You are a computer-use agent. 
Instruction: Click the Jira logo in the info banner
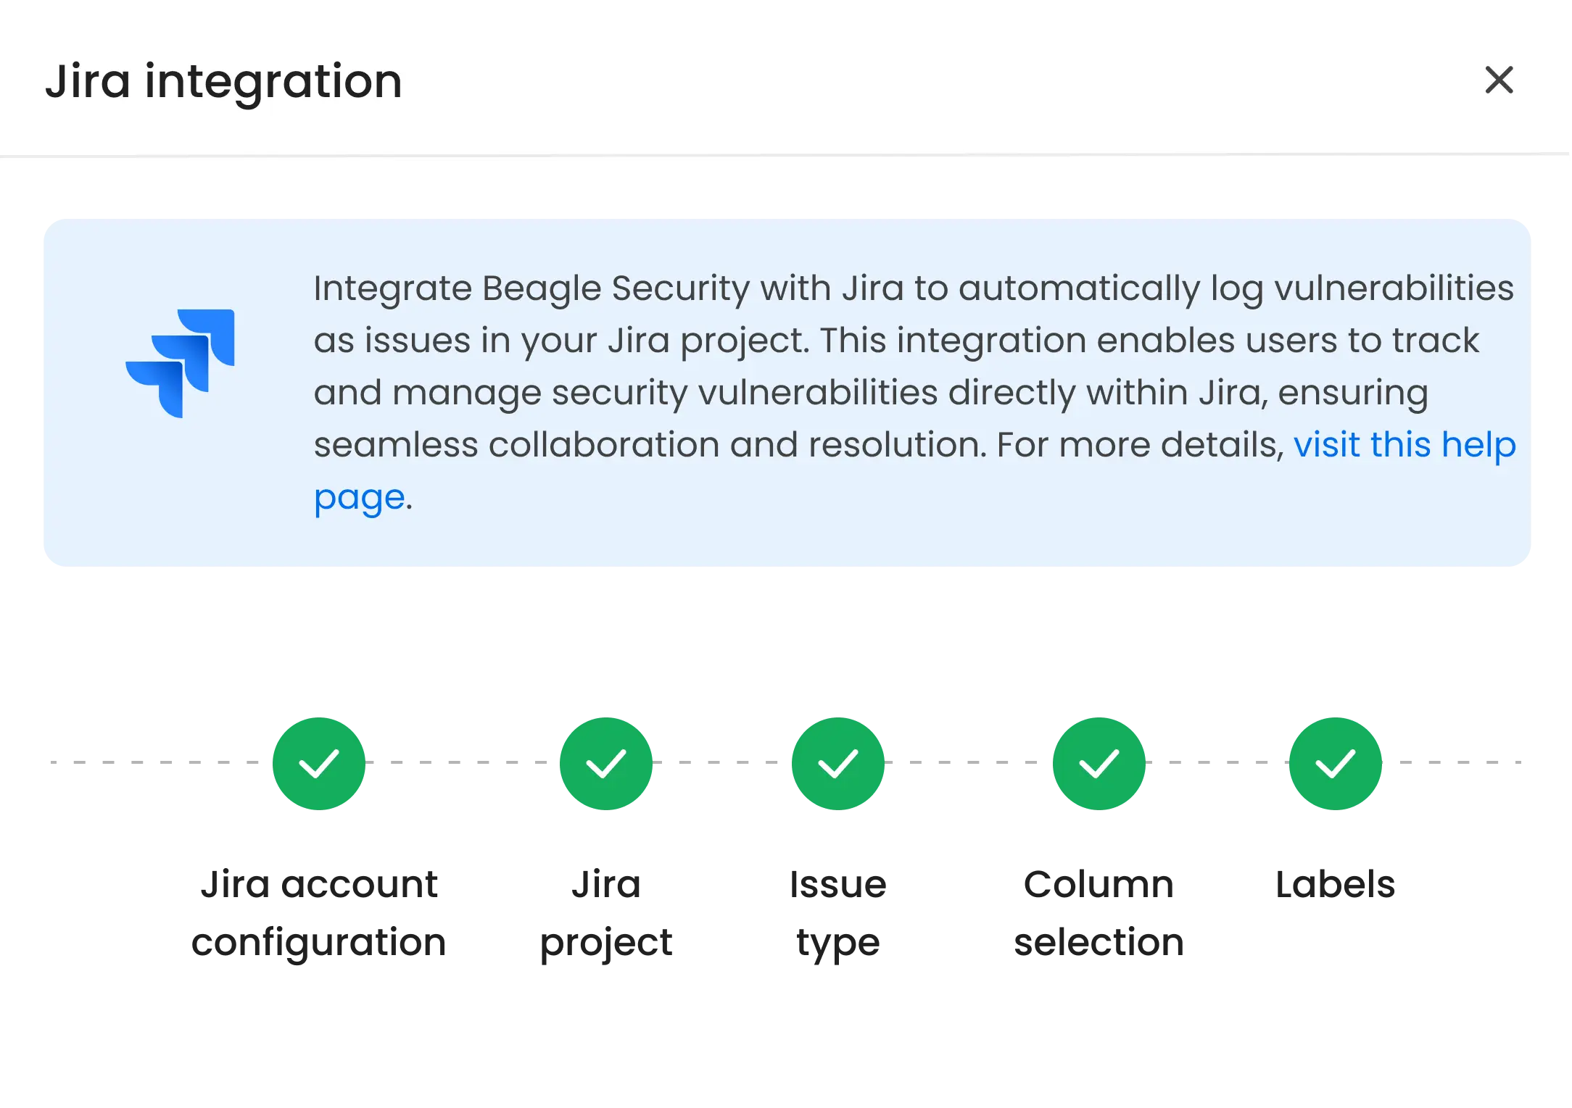[181, 363]
